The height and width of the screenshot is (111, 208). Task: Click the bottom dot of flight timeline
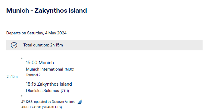click(22, 96)
